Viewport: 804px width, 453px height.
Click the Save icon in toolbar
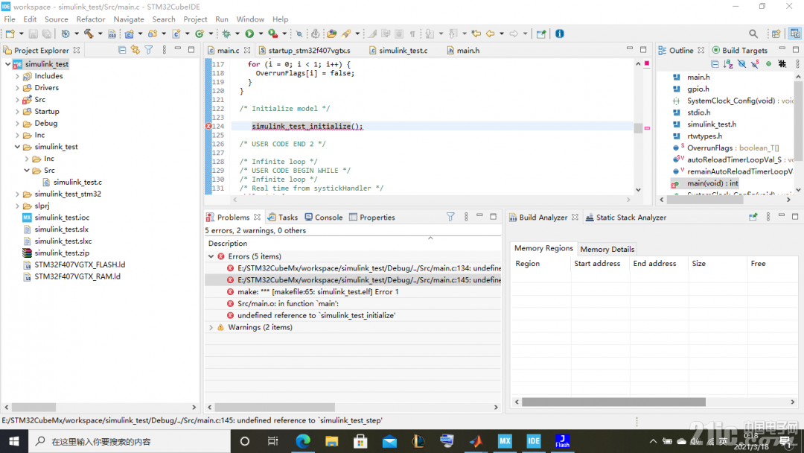[x=33, y=34]
